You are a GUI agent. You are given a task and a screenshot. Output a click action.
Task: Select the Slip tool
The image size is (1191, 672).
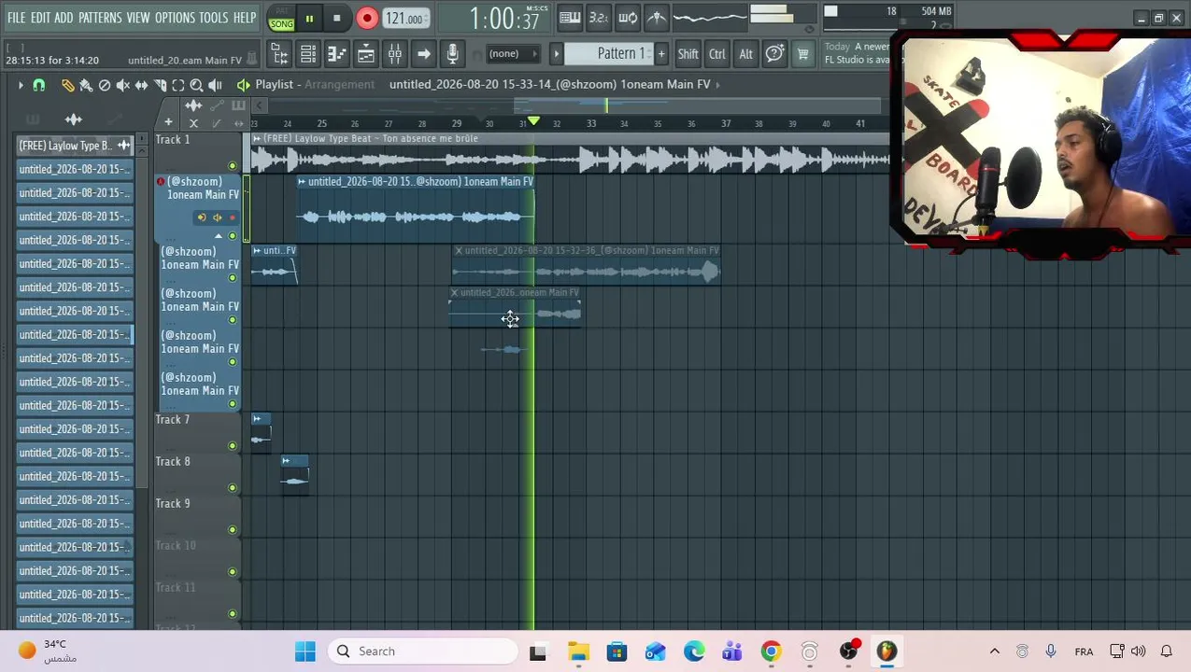(x=141, y=85)
